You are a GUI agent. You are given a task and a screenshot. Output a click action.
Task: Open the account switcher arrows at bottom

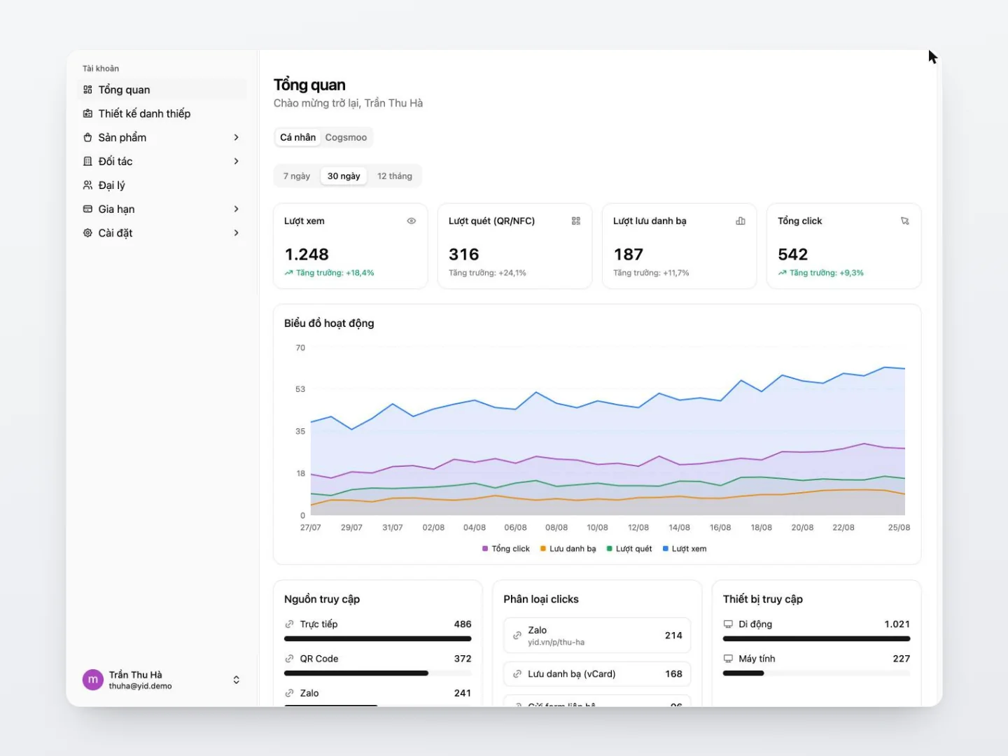coord(237,680)
